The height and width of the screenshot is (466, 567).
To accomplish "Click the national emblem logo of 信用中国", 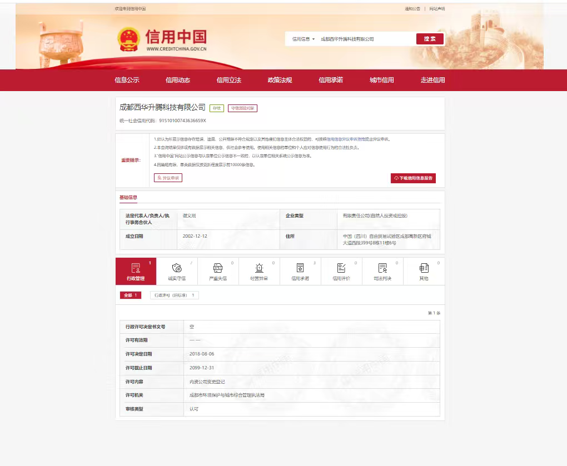I will coord(129,39).
